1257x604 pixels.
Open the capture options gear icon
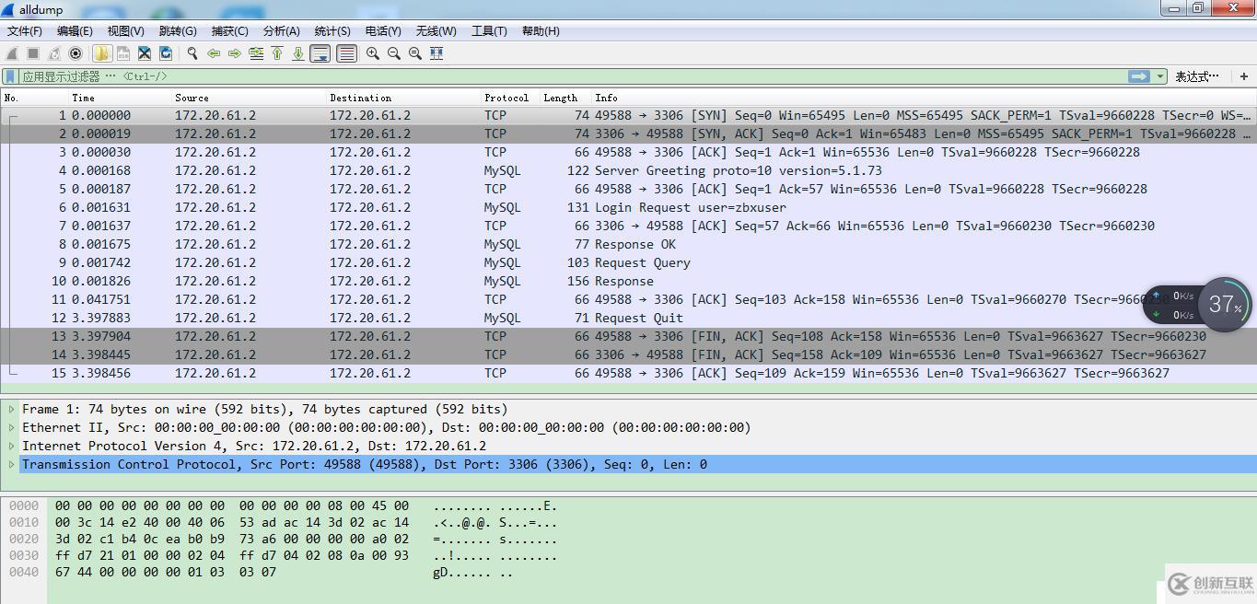tap(76, 52)
